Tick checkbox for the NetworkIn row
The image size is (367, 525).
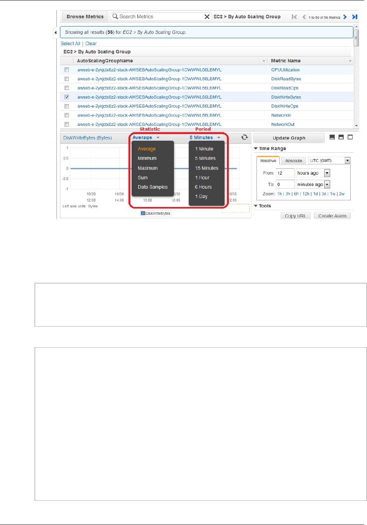coord(67,115)
